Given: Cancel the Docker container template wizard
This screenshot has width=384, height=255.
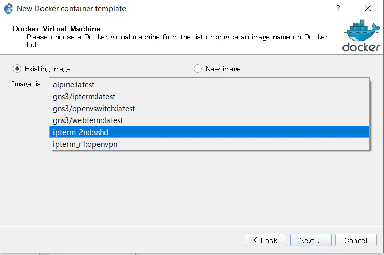Looking at the screenshot, I should click(355, 240).
